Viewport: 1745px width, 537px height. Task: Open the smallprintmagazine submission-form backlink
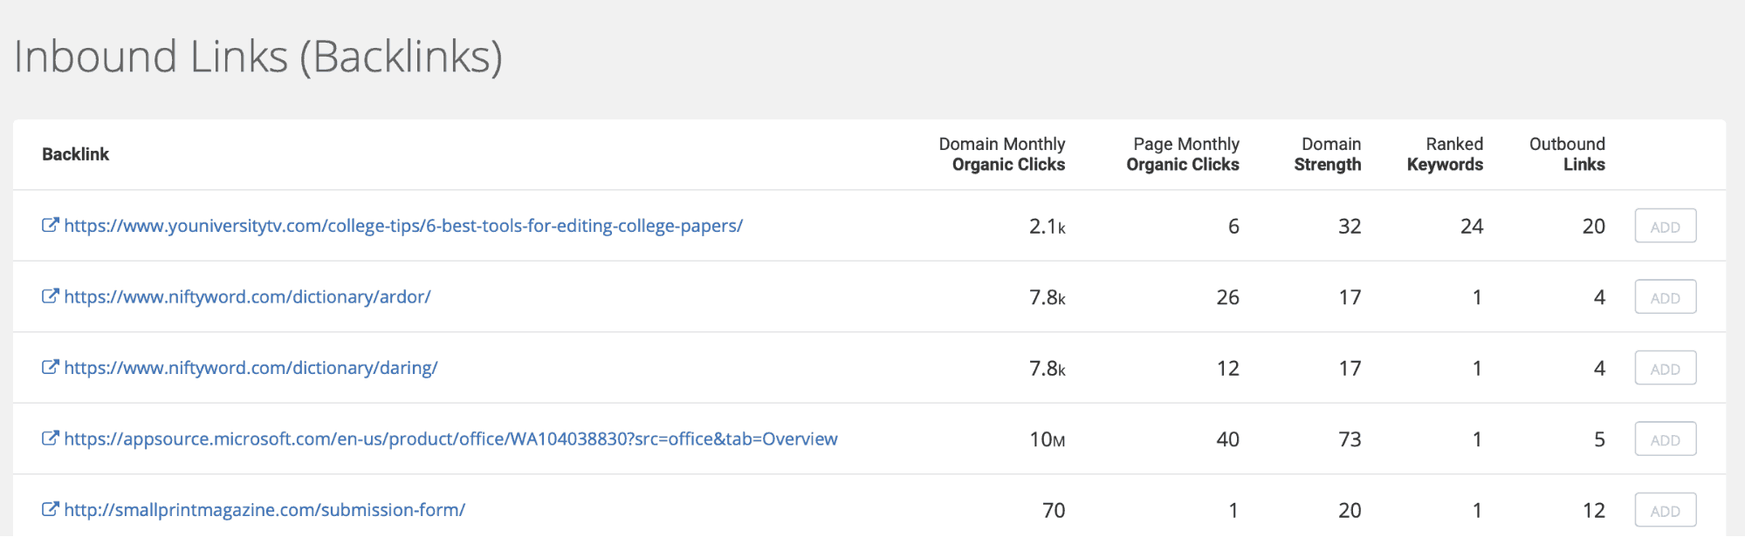click(264, 510)
